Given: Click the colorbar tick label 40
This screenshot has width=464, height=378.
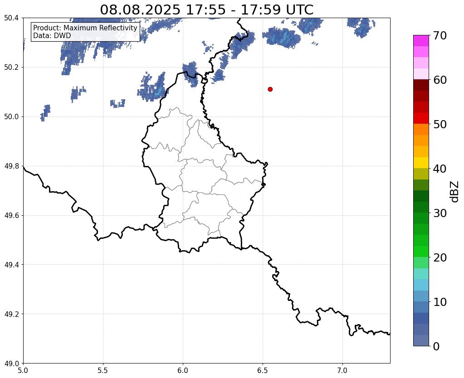Looking at the screenshot, I should [x=440, y=169].
